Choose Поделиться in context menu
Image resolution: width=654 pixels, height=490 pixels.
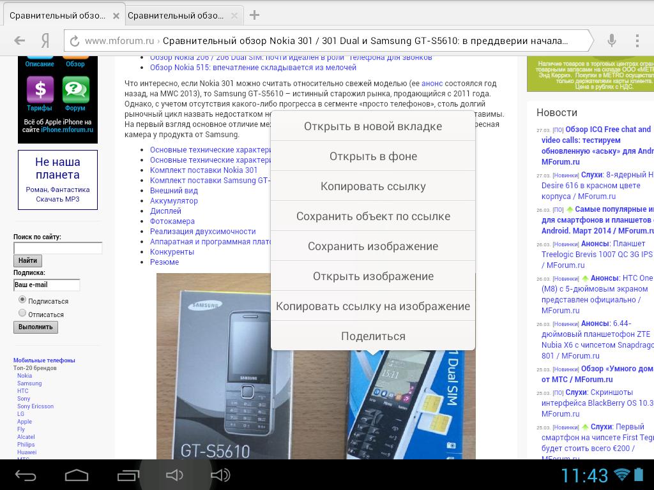click(373, 336)
